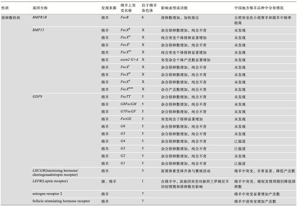Screen dimensions: 297x206
Task: Click the 猪、绵羊 source cell
Action: click(x=109, y=181)
